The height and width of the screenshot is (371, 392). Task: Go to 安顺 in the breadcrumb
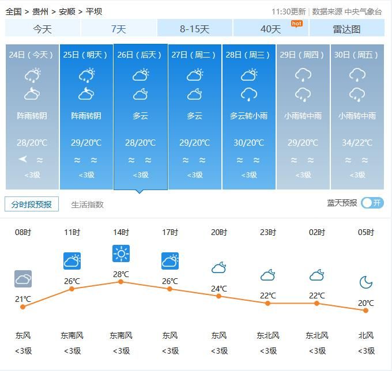67,12
